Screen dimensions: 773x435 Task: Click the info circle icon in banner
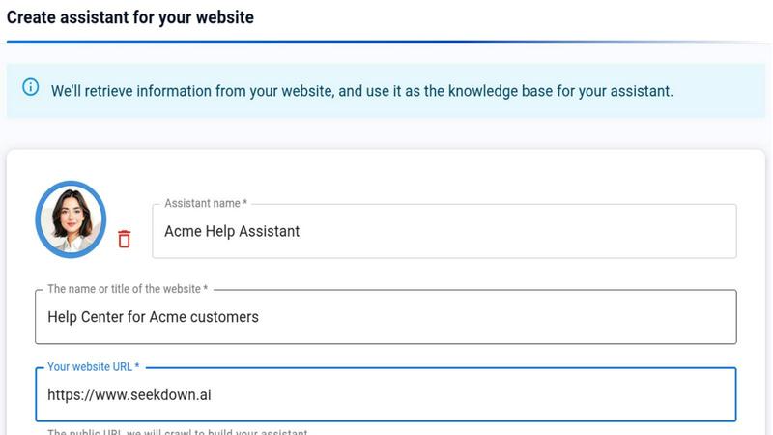pos(31,87)
